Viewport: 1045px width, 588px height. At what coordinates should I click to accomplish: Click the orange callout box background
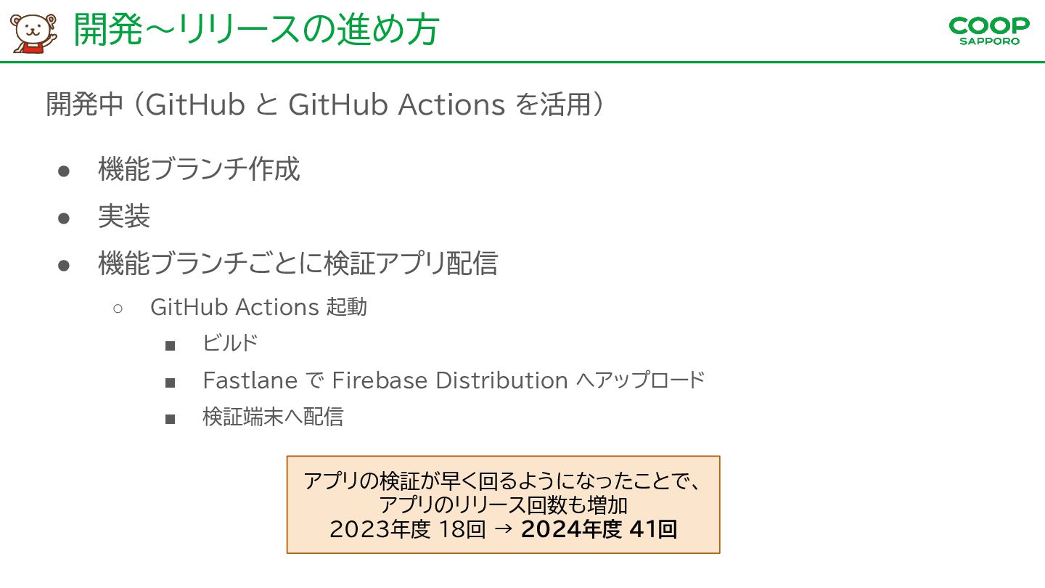pyautogui.click(x=503, y=505)
